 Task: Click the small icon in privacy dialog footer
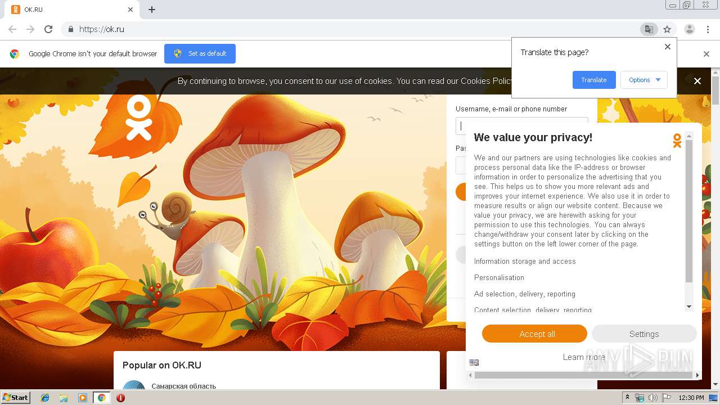point(474,363)
